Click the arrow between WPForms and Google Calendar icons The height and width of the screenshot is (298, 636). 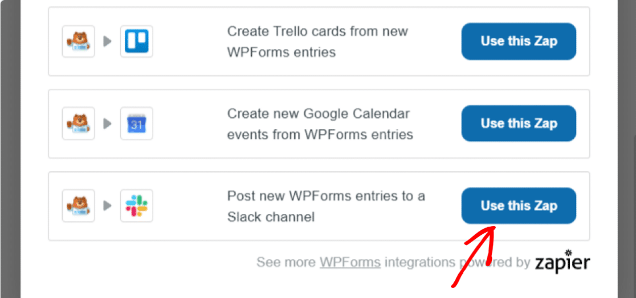point(108,123)
